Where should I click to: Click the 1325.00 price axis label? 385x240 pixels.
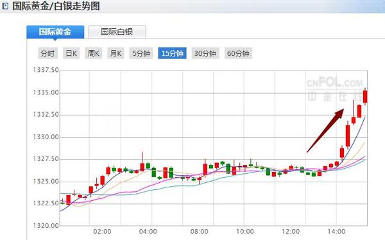[46, 182]
